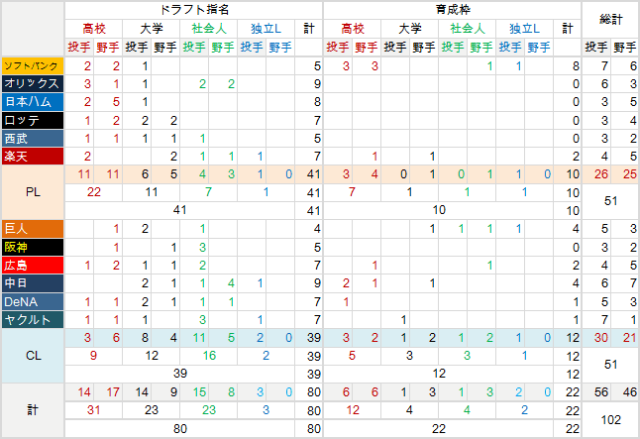Viewport: 640px width, 439px height.
Task: Click the CL league summary label
Action: click(33, 356)
